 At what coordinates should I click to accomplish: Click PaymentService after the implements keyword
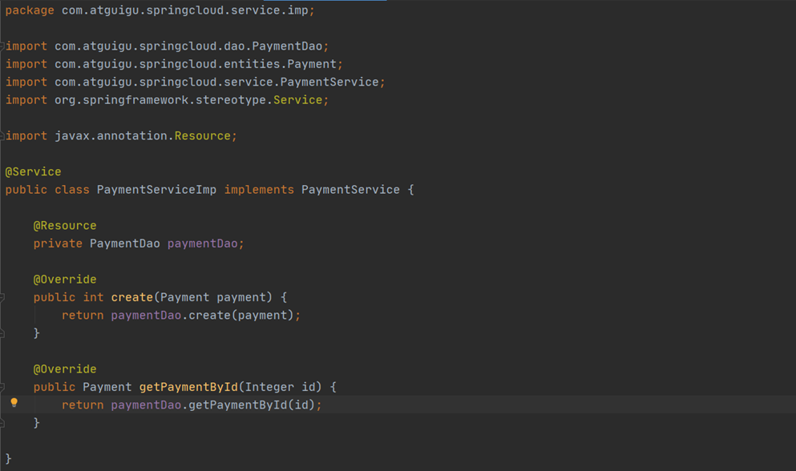click(x=350, y=190)
